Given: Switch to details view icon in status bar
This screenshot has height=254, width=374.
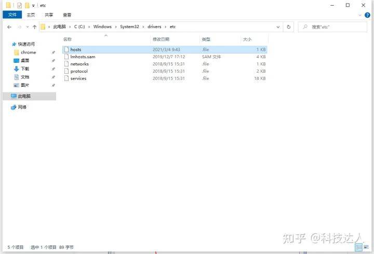Looking at the screenshot, I should click(x=359, y=247).
